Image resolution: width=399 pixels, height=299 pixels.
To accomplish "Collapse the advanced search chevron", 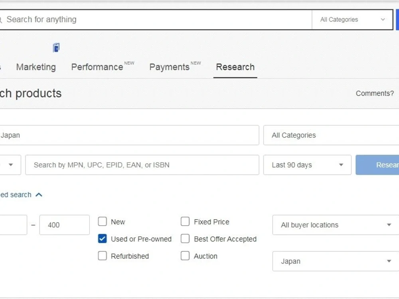I will click(39, 195).
